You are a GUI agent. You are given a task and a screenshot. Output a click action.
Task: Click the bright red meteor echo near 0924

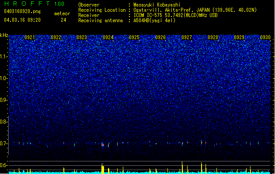(x=103, y=145)
